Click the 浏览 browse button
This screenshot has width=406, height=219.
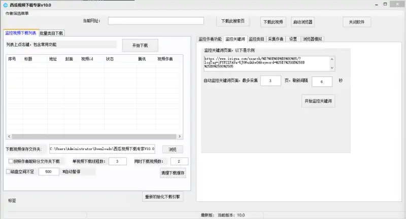coord(173,150)
